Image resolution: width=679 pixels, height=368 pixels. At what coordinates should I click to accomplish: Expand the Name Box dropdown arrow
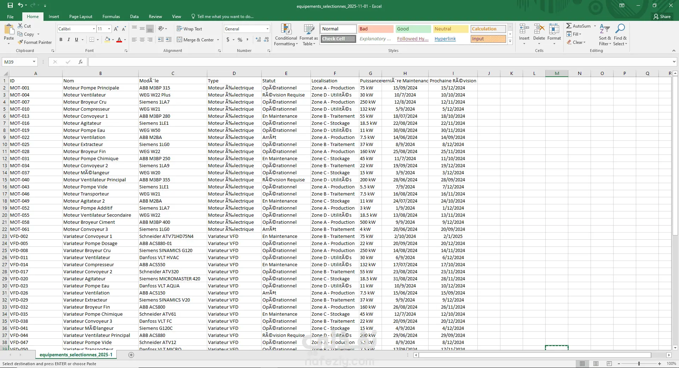point(34,62)
